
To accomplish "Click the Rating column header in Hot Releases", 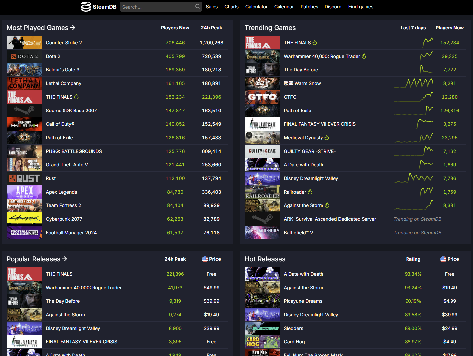I will [x=413, y=259].
